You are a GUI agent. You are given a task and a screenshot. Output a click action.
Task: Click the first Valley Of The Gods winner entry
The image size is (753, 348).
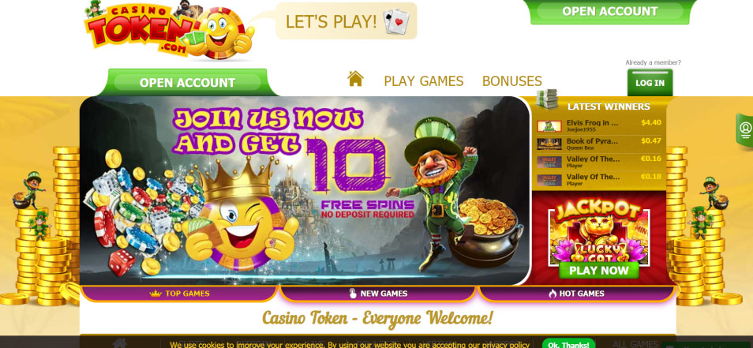tap(599, 162)
